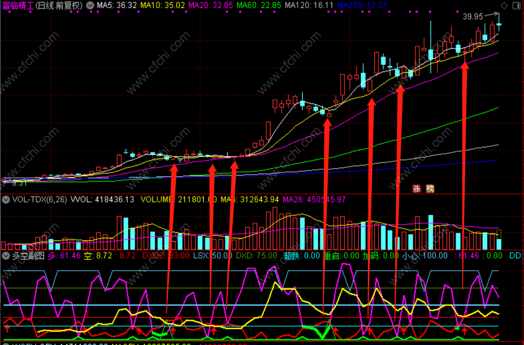Select the MA250: 13.27 legend value
This screenshot has width=524, height=345.
(362, 5)
